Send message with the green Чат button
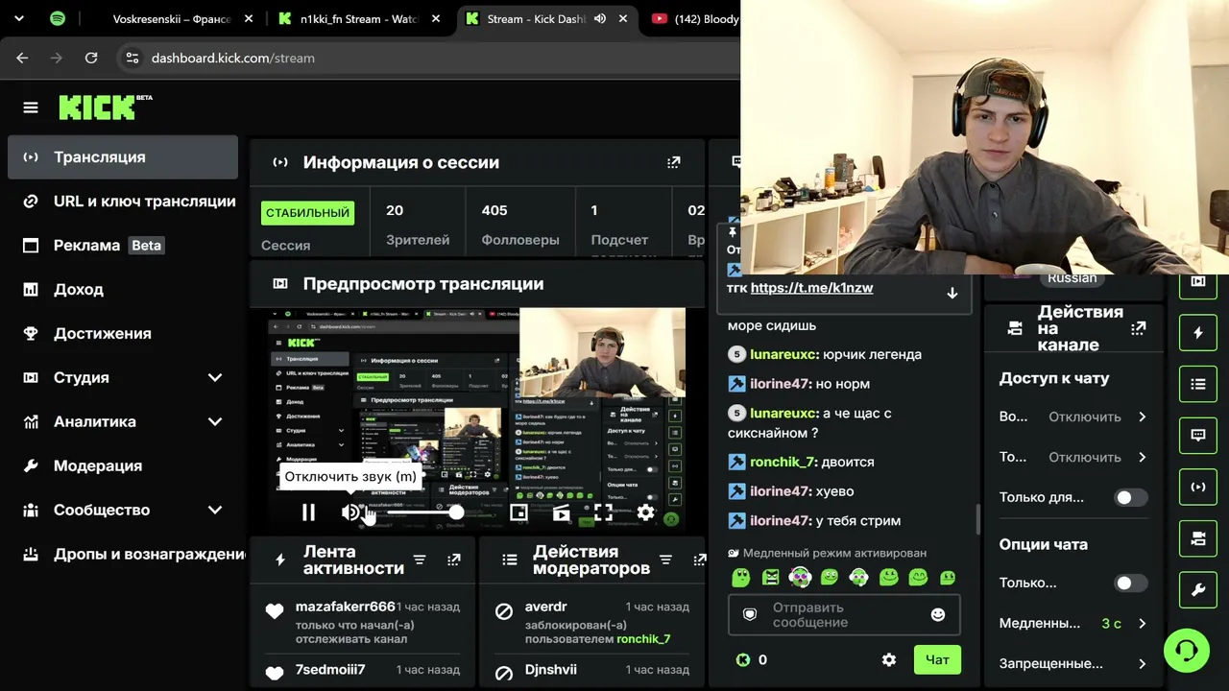The image size is (1229, 691). tap(937, 659)
